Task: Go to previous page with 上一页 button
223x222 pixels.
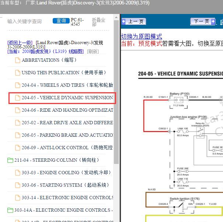Action: click(133, 22)
